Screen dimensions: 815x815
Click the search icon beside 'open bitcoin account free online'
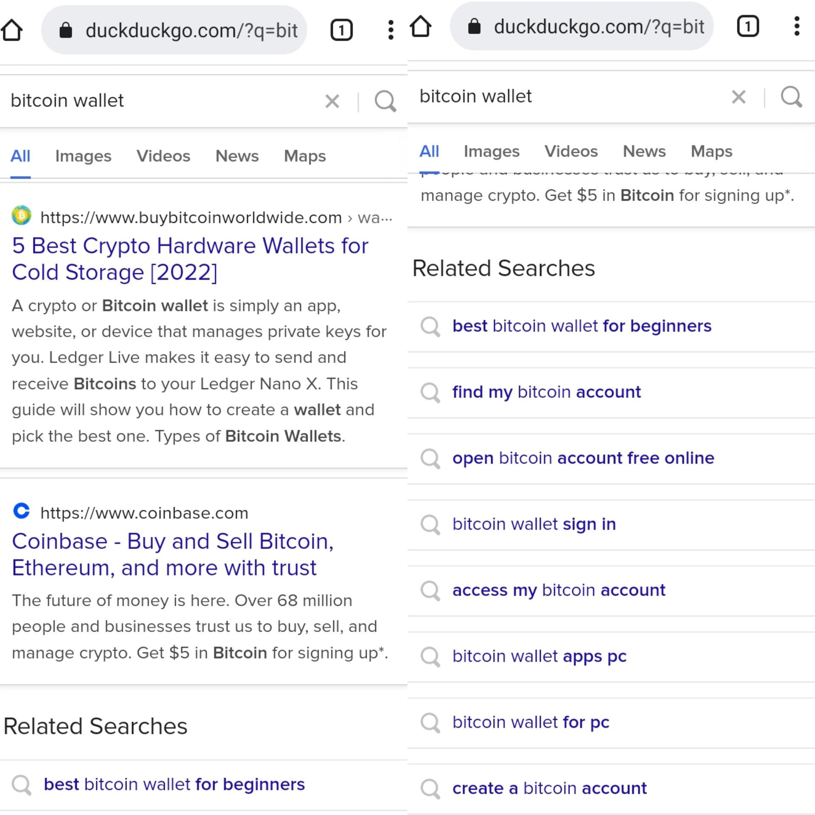click(430, 459)
